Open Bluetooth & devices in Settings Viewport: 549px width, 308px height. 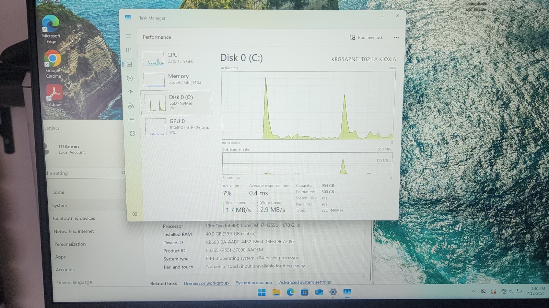[74, 218]
